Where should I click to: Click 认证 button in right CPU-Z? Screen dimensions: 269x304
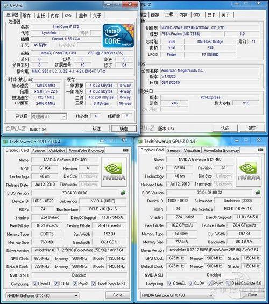225,128
